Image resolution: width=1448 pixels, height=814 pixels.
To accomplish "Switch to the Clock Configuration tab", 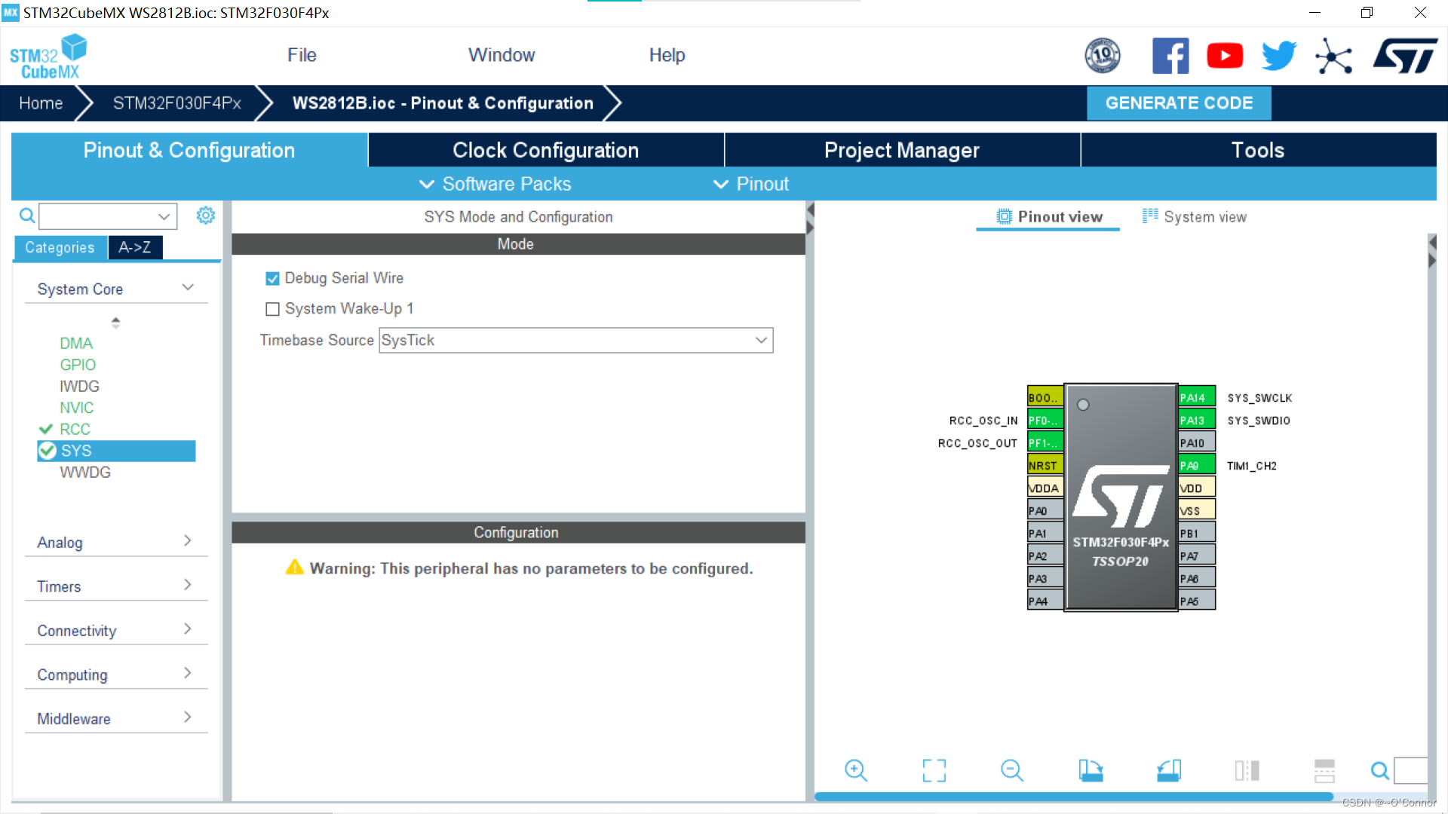I will (x=545, y=150).
